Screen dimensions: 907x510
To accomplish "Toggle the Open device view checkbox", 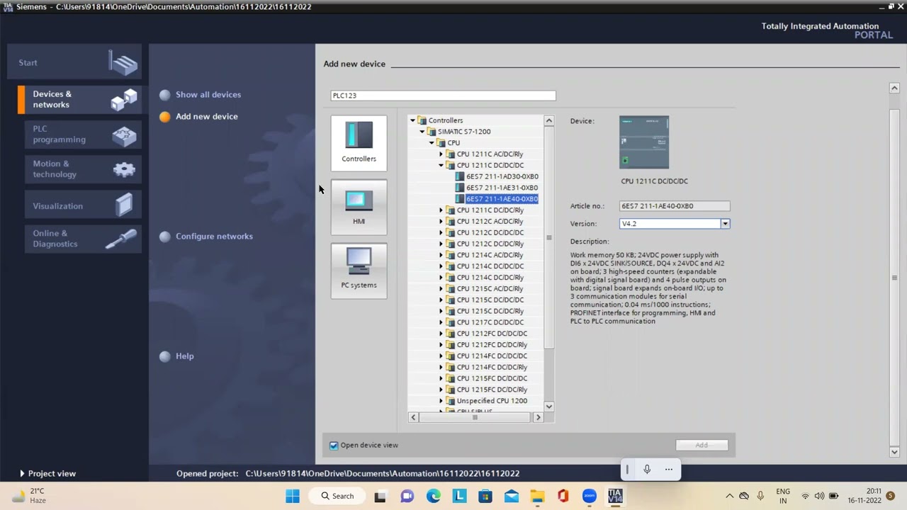I will pyautogui.click(x=334, y=445).
